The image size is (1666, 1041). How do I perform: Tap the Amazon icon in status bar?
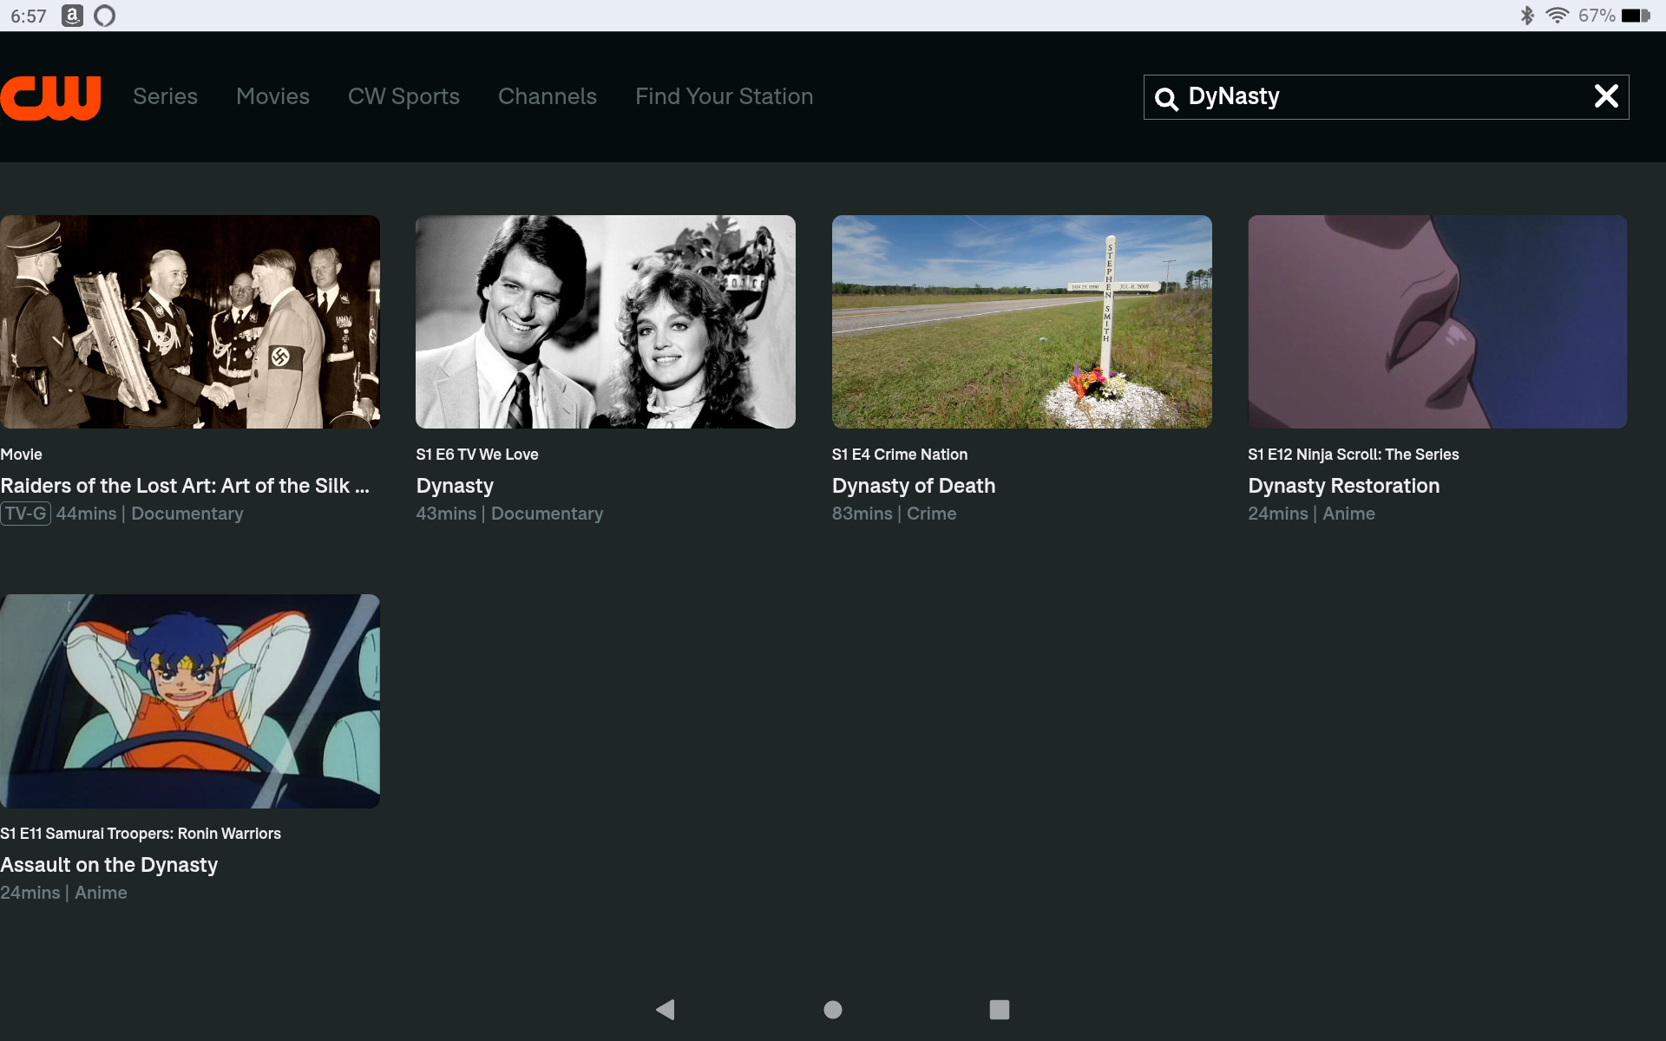click(72, 16)
